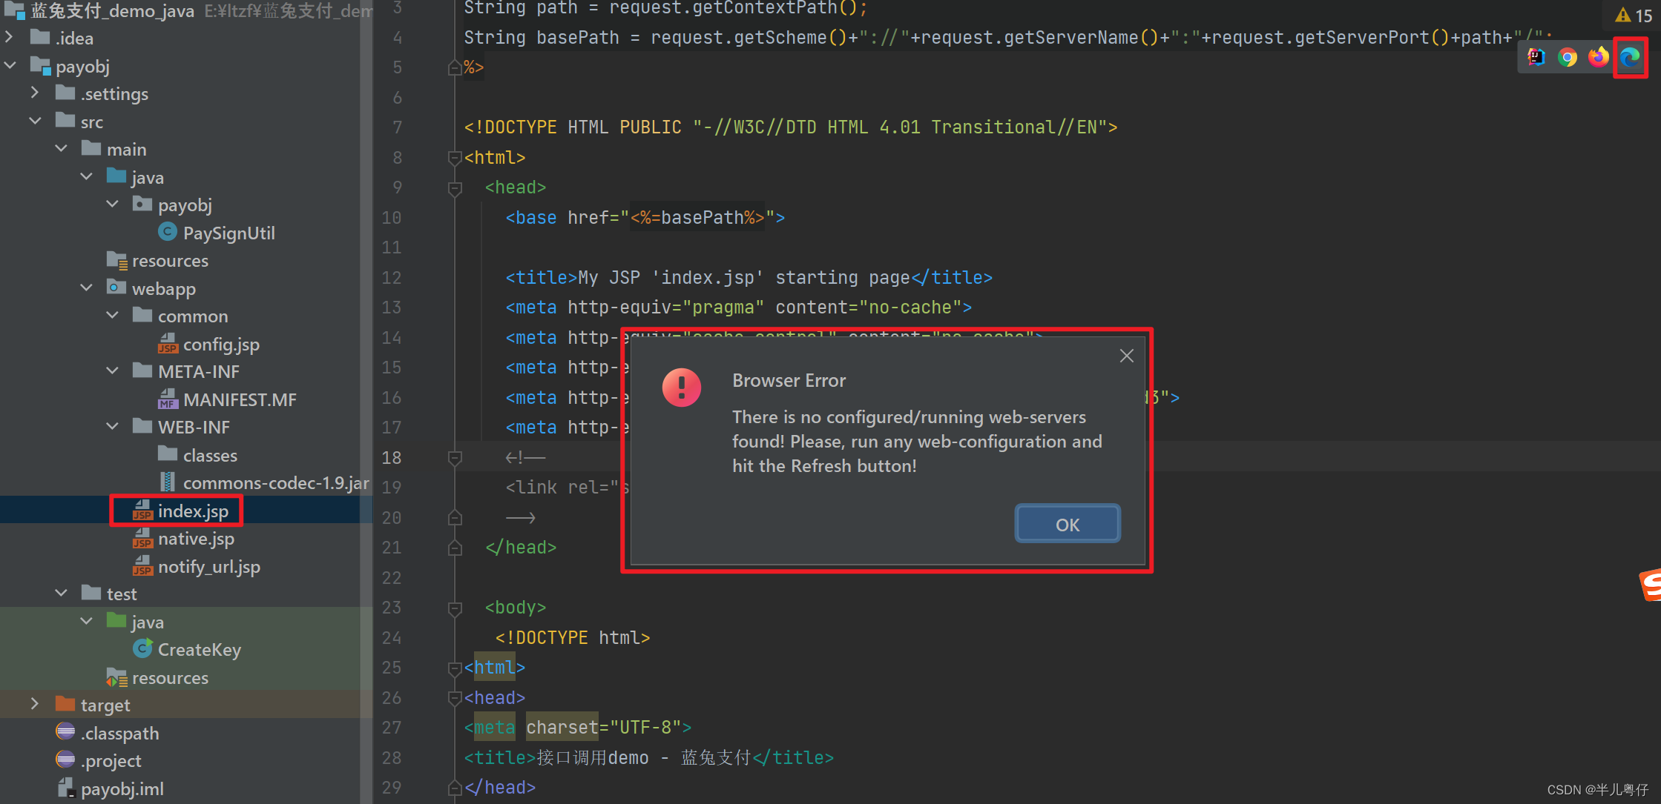The image size is (1661, 804).
Task: Click the Sogou input method icon
Action: 1651,585
